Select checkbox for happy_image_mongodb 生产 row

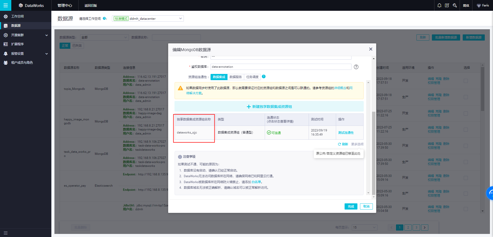pyautogui.click(x=466, y=129)
